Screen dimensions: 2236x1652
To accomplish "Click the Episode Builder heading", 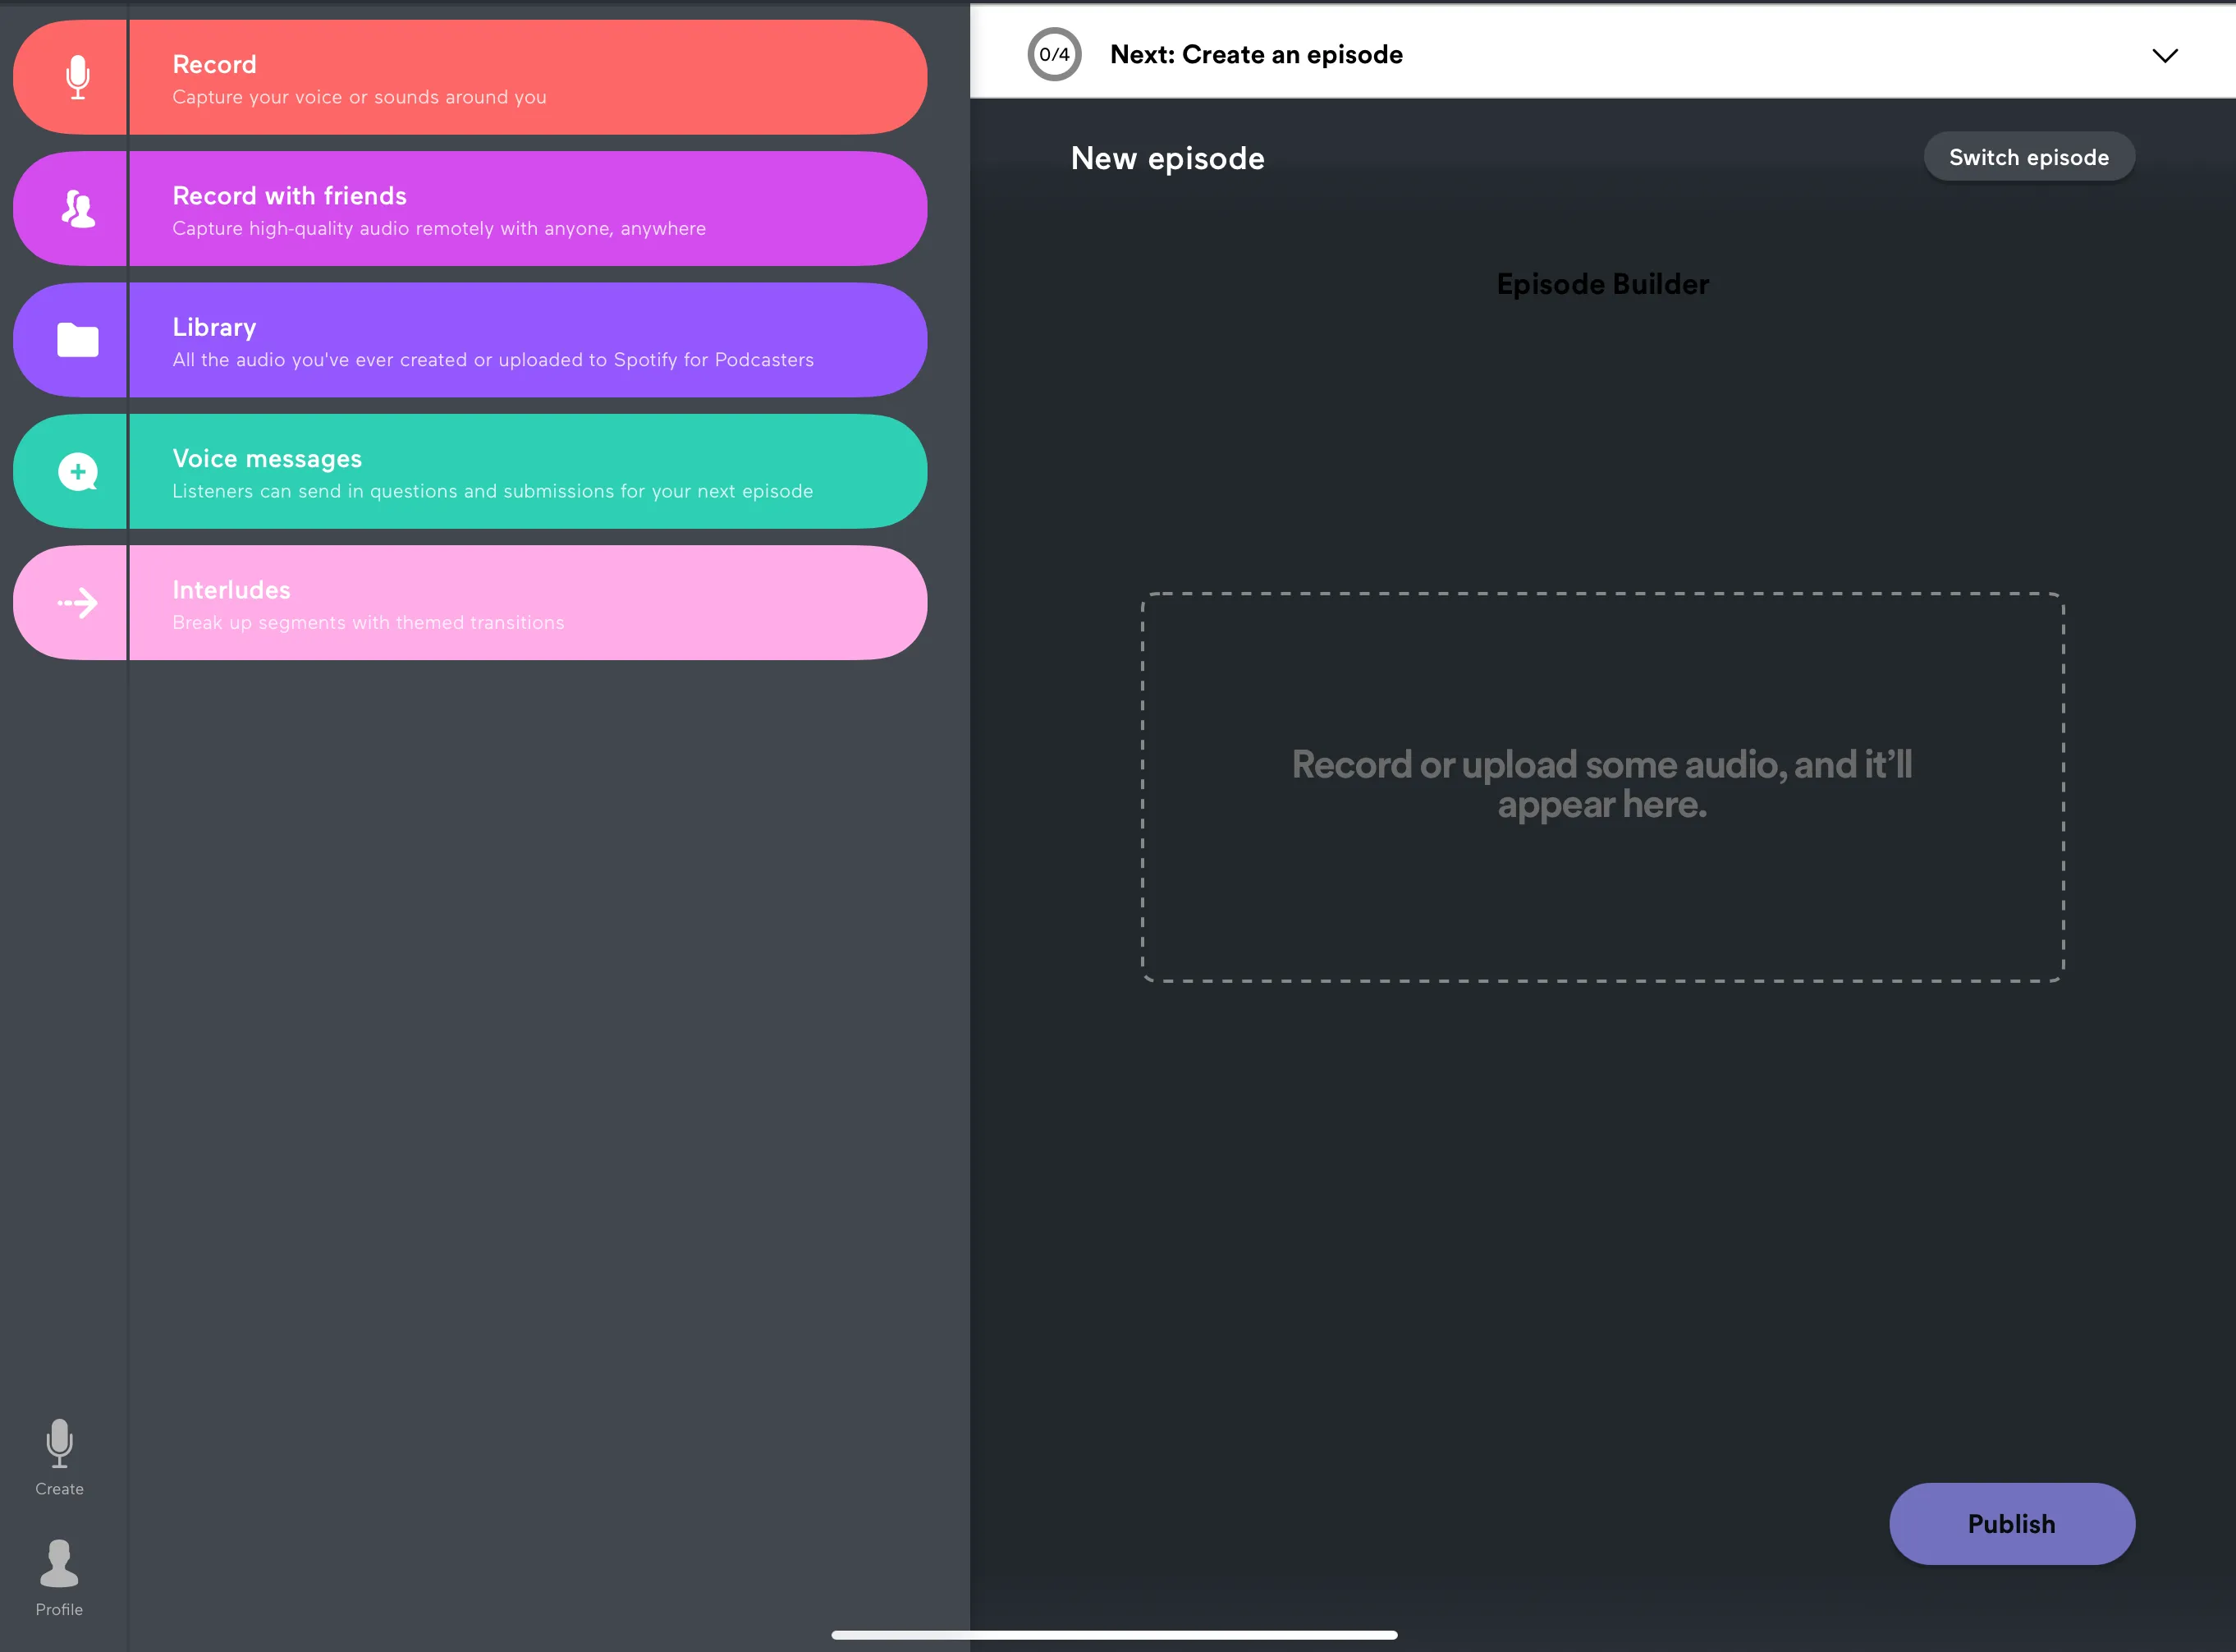I will [1601, 284].
